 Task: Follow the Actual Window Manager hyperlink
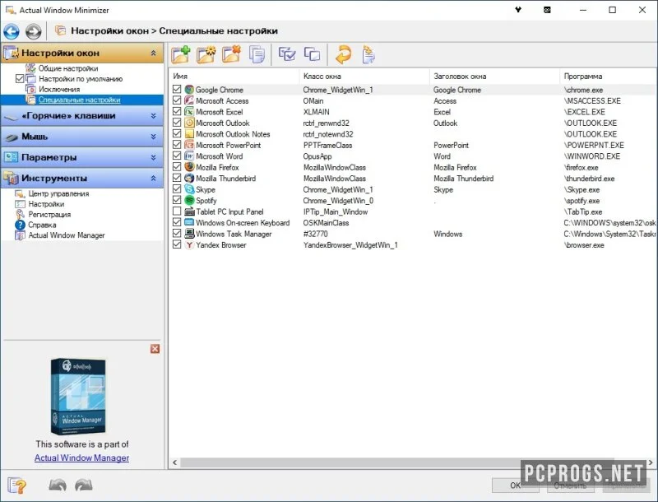click(81, 458)
